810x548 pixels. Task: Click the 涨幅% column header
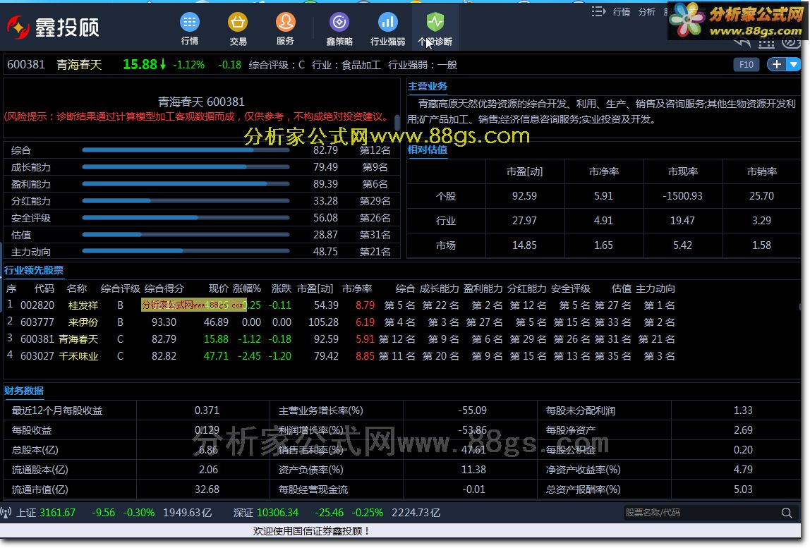click(247, 288)
